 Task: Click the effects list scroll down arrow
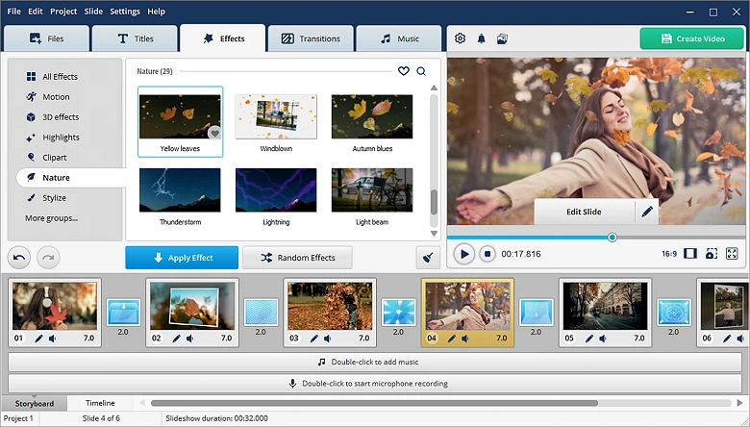click(434, 234)
